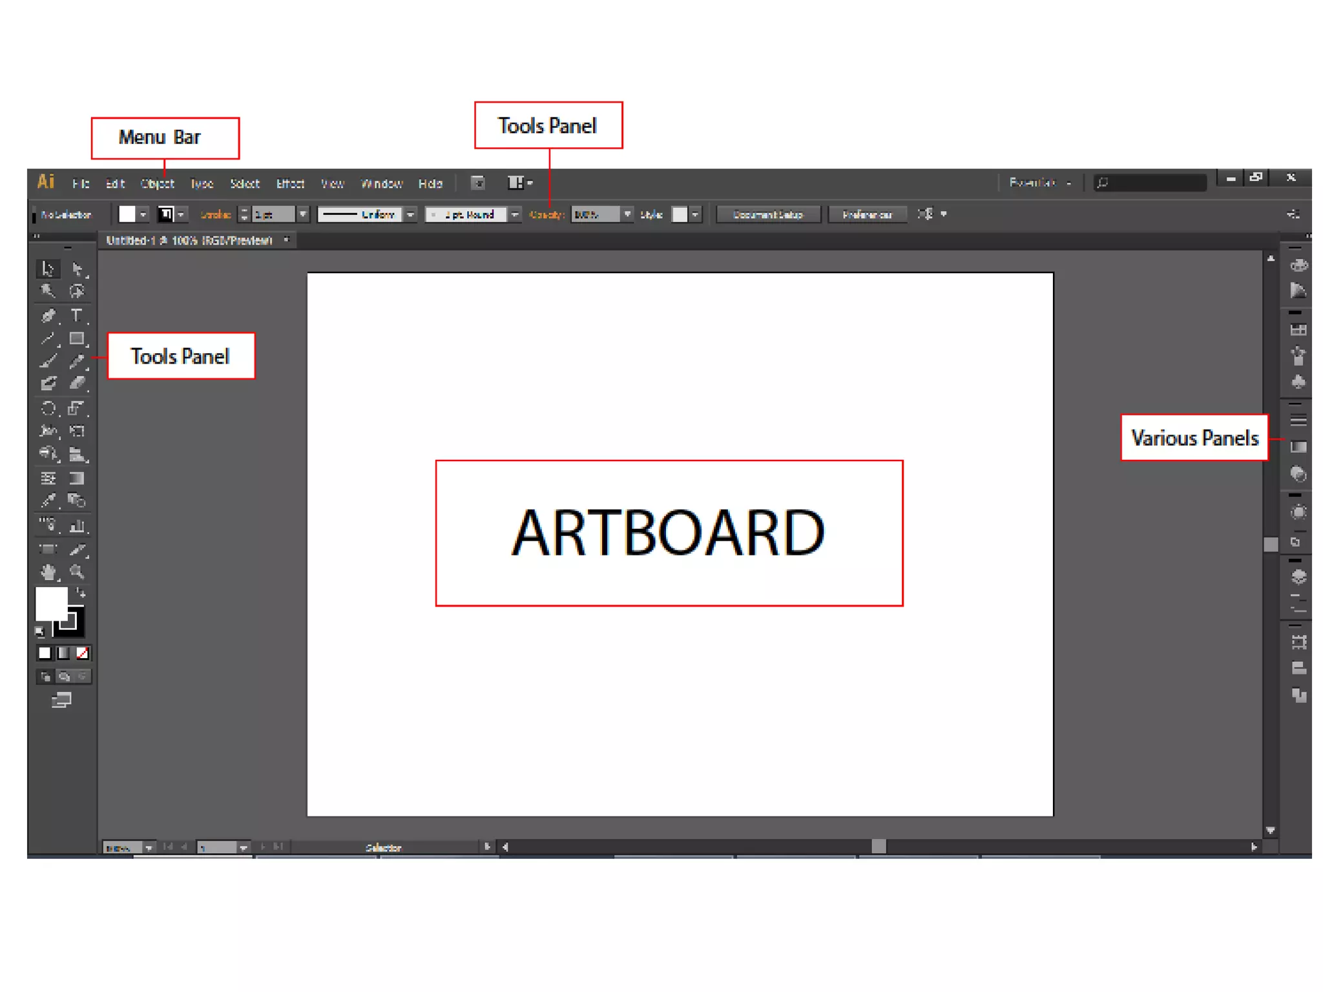The height and width of the screenshot is (992, 1323).
Task: Select the Type tool
Action: [x=77, y=315]
